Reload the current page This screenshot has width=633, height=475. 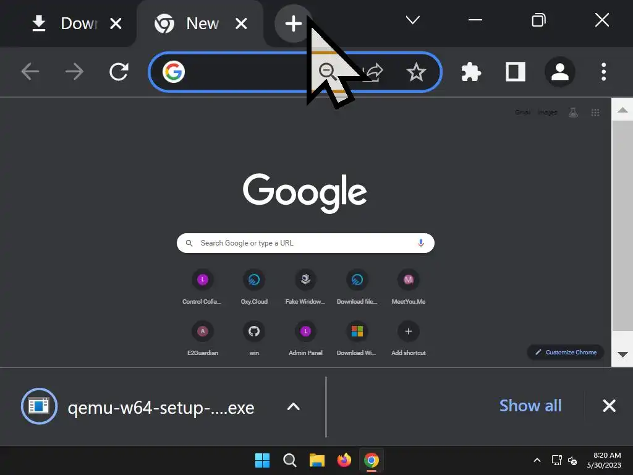119,72
